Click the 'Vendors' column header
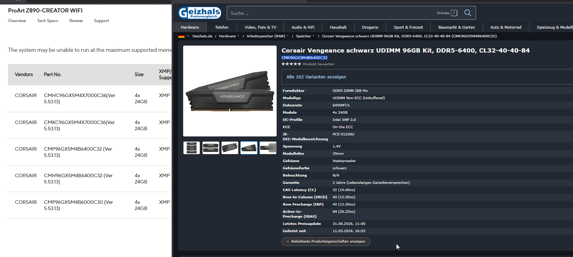Screen dimensions: 573x257 [x=24, y=74]
